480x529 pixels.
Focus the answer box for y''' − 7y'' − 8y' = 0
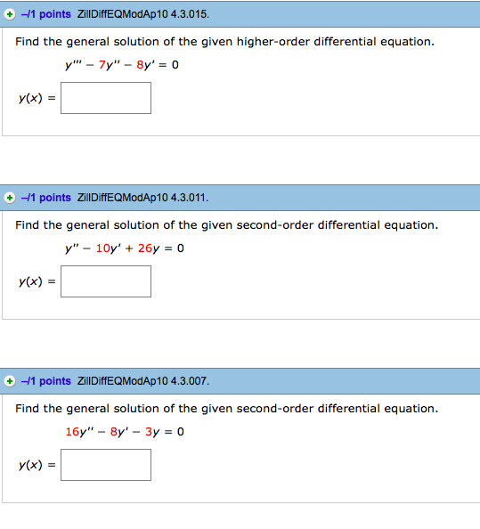[x=106, y=98]
